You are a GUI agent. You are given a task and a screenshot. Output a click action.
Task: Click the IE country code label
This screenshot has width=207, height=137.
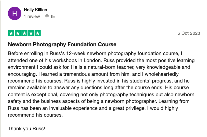tap(53, 16)
